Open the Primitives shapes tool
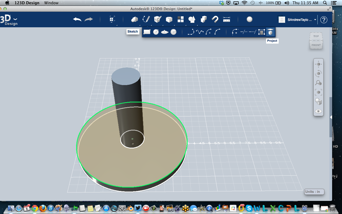 pyautogui.click(x=134, y=19)
